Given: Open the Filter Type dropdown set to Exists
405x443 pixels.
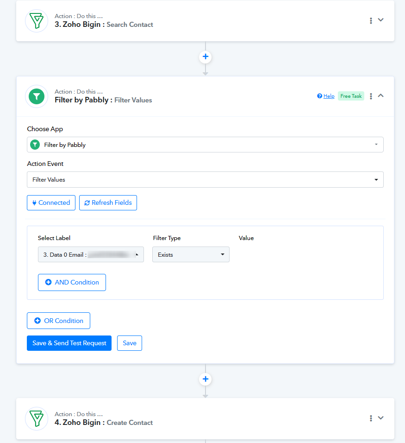Looking at the screenshot, I should 191,254.
